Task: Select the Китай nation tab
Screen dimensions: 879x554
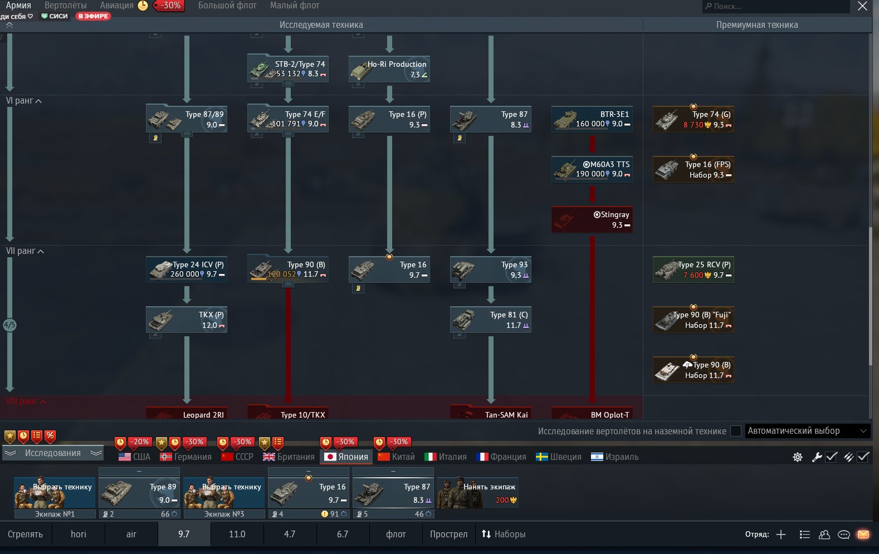Action: coord(396,457)
